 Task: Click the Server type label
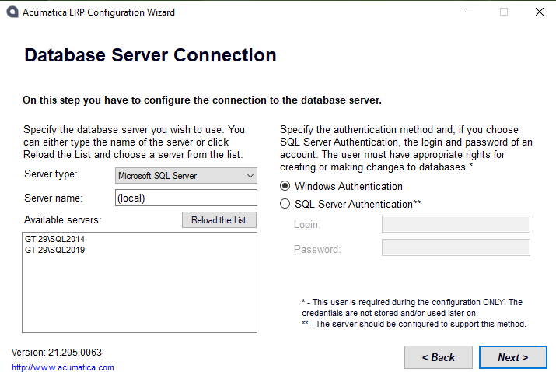(x=51, y=174)
